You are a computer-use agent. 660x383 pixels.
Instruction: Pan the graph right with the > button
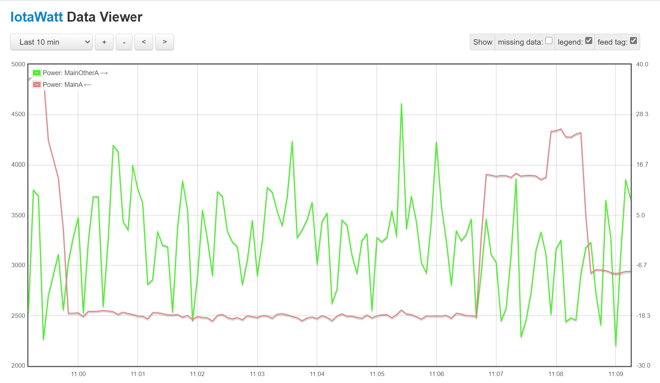tap(165, 42)
